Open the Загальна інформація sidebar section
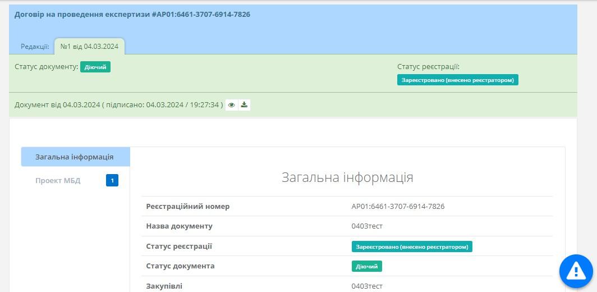 coord(75,157)
